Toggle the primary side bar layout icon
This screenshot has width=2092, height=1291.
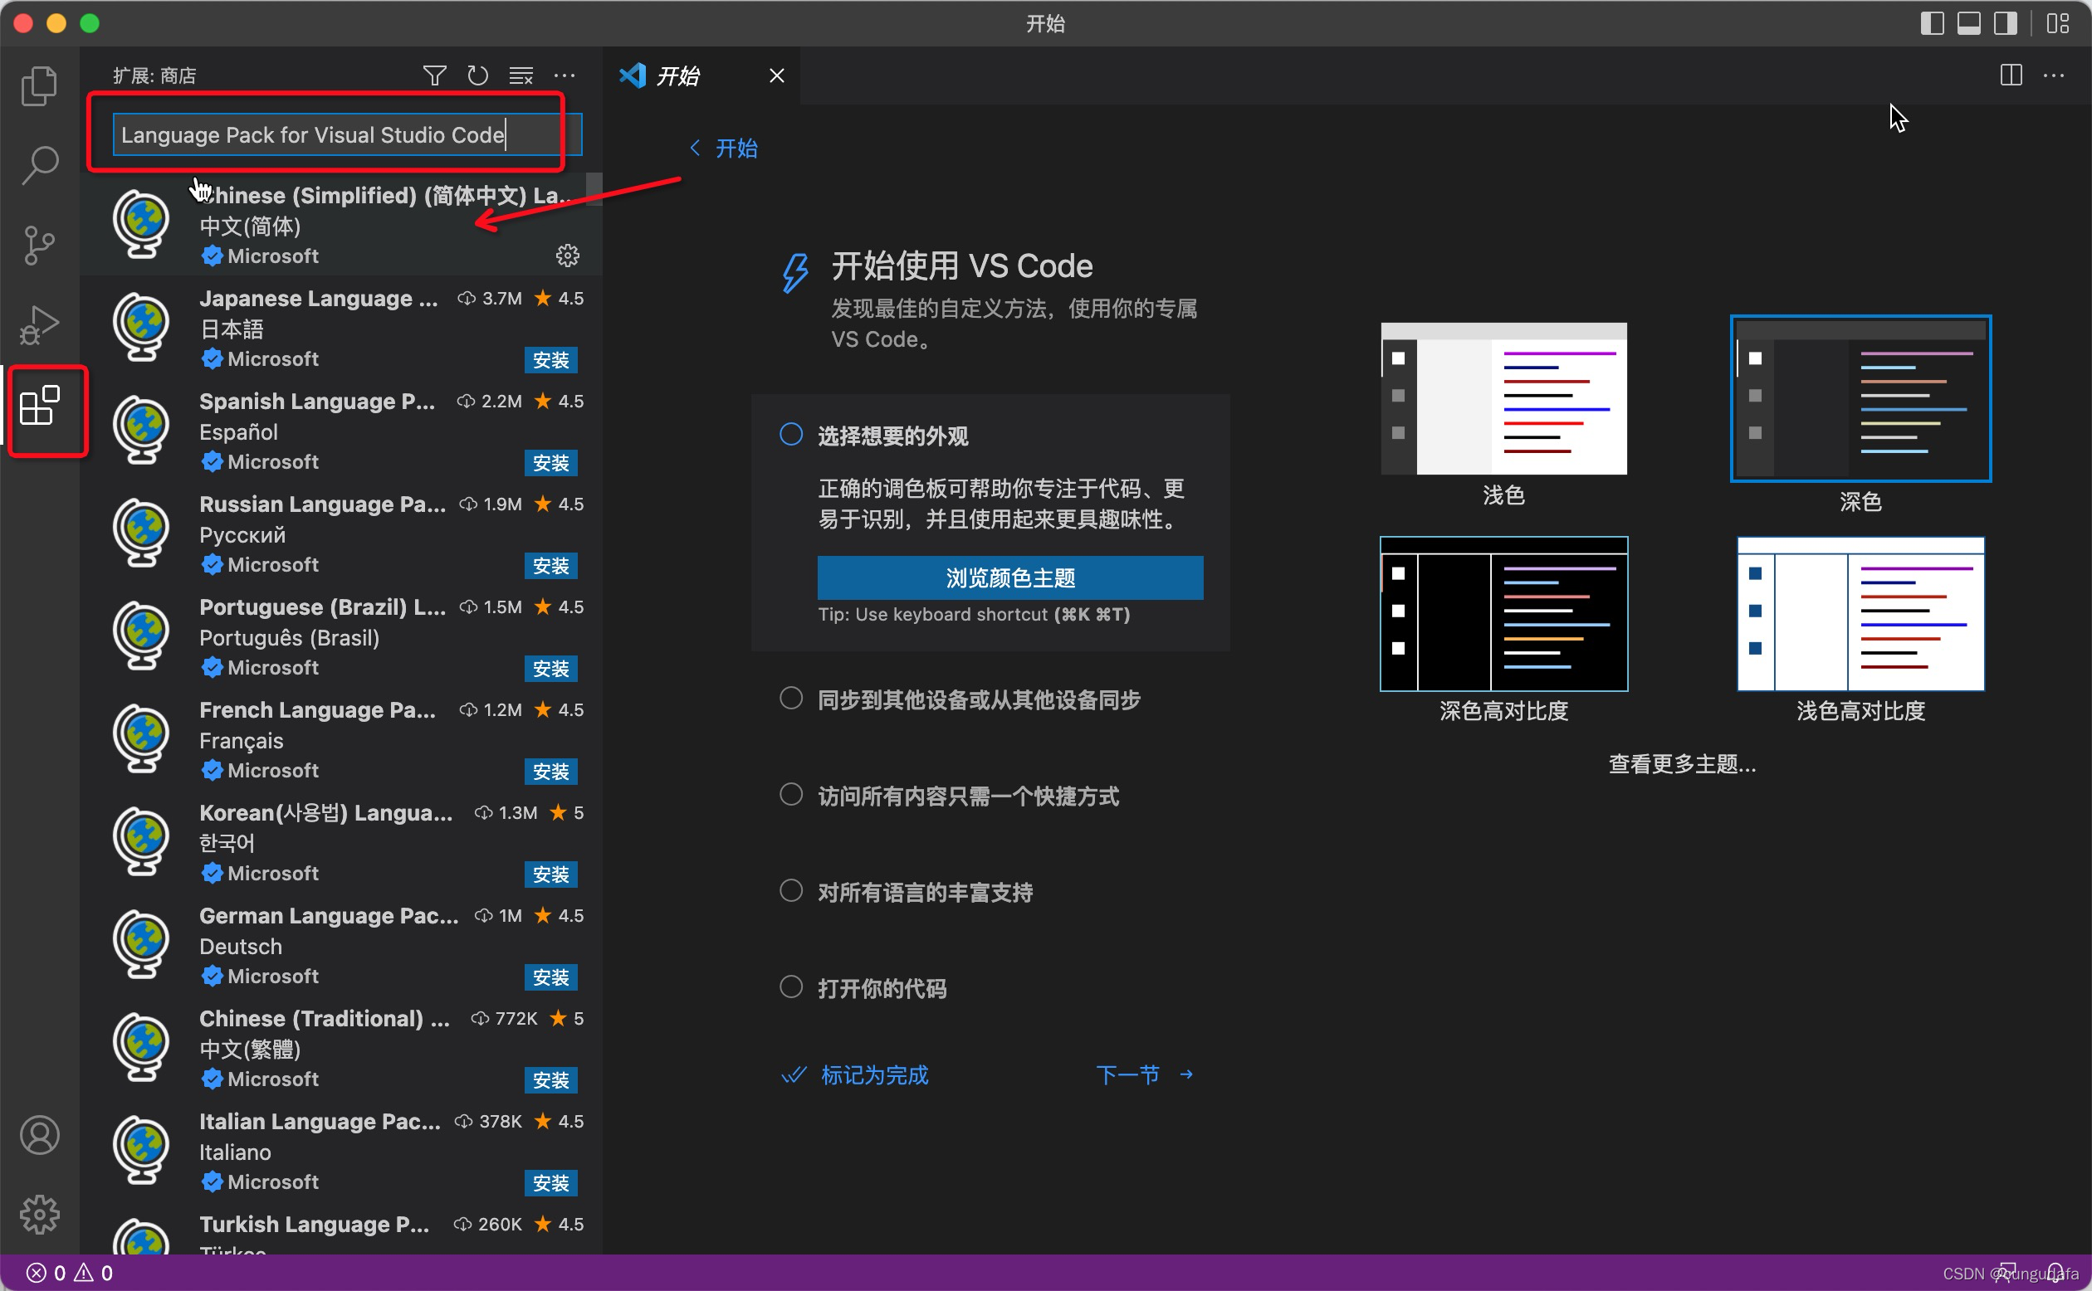[x=1932, y=23]
